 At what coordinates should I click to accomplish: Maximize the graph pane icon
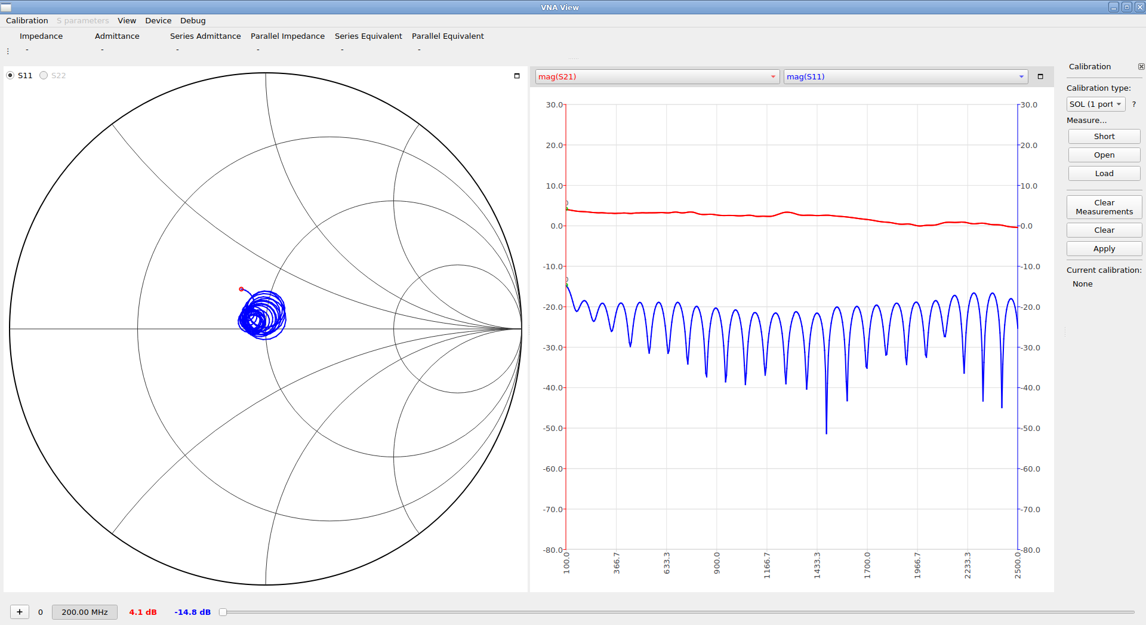coord(1040,76)
